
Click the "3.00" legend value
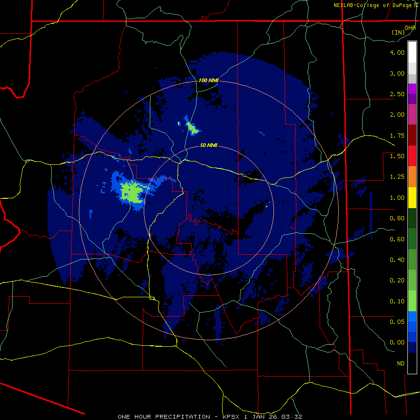(397, 73)
